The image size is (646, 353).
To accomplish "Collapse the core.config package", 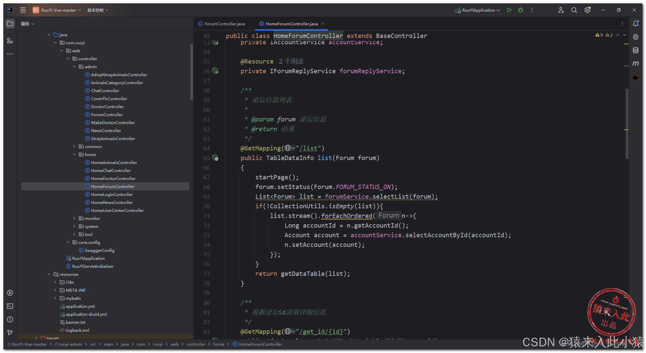I will click(x=68, y=242).
